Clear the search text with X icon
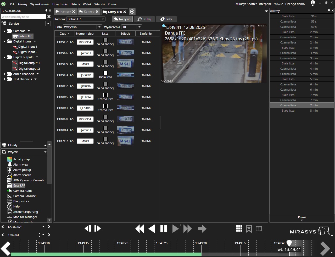The width and height of the screenshot is (335, 257). tap(49, 17)
